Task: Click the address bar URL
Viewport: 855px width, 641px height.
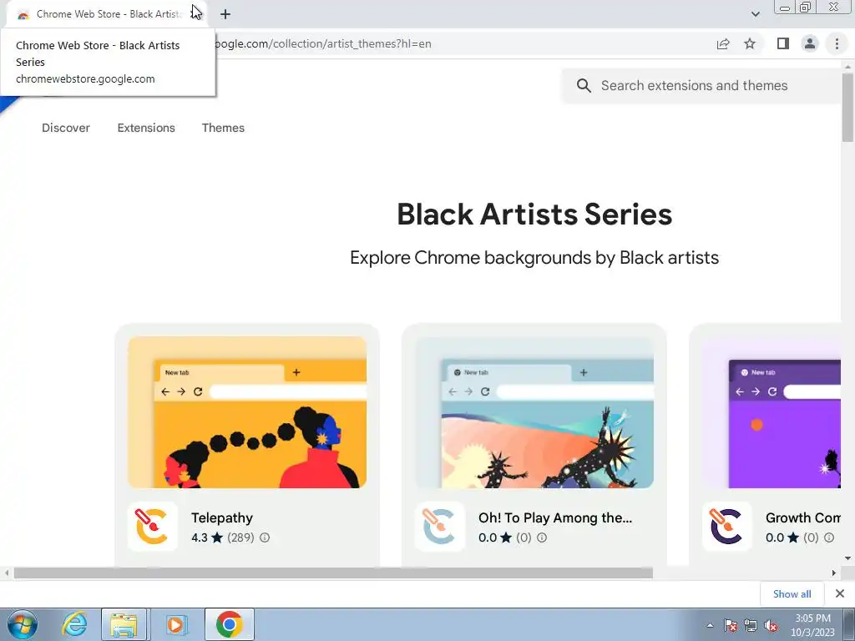Action: (321, 43)
